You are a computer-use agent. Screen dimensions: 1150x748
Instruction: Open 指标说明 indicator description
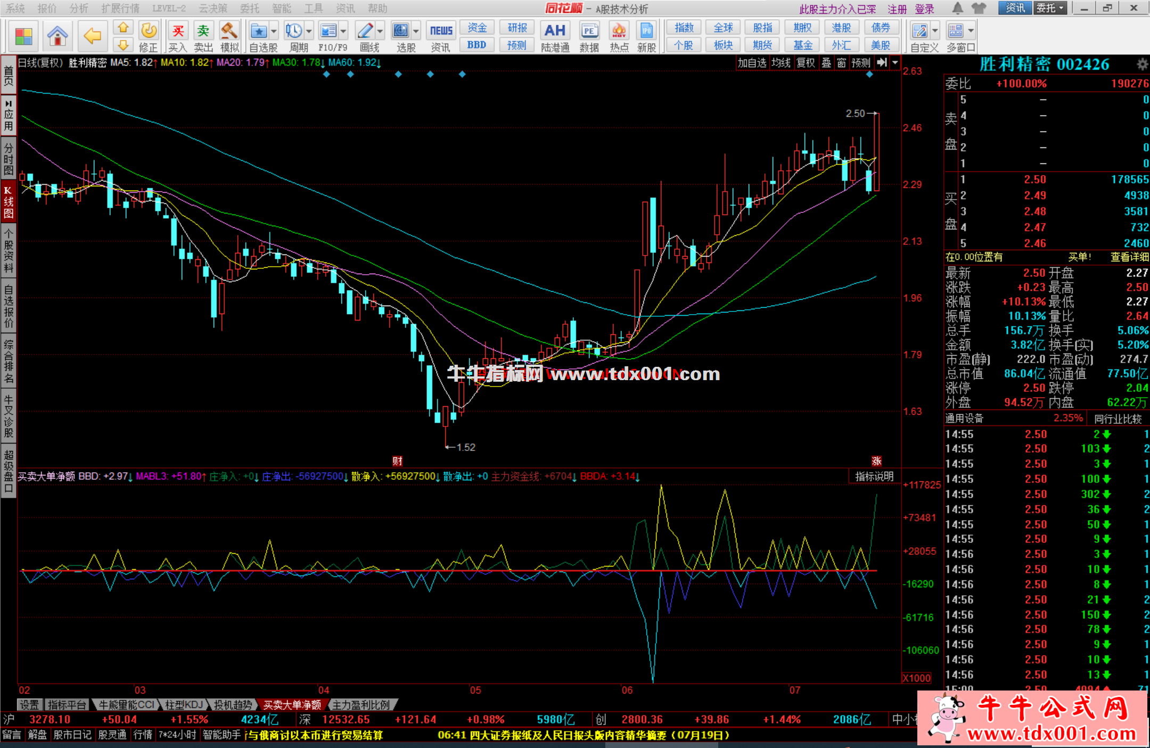tap(874, 476)
